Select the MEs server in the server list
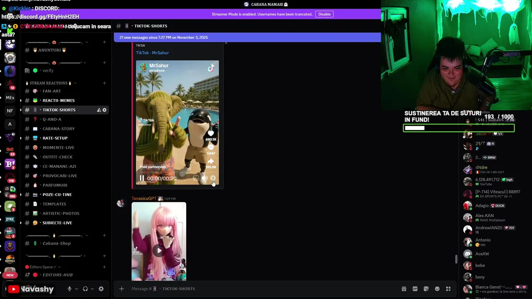Viewport: 532px width, 299px height. pos(10,98)
